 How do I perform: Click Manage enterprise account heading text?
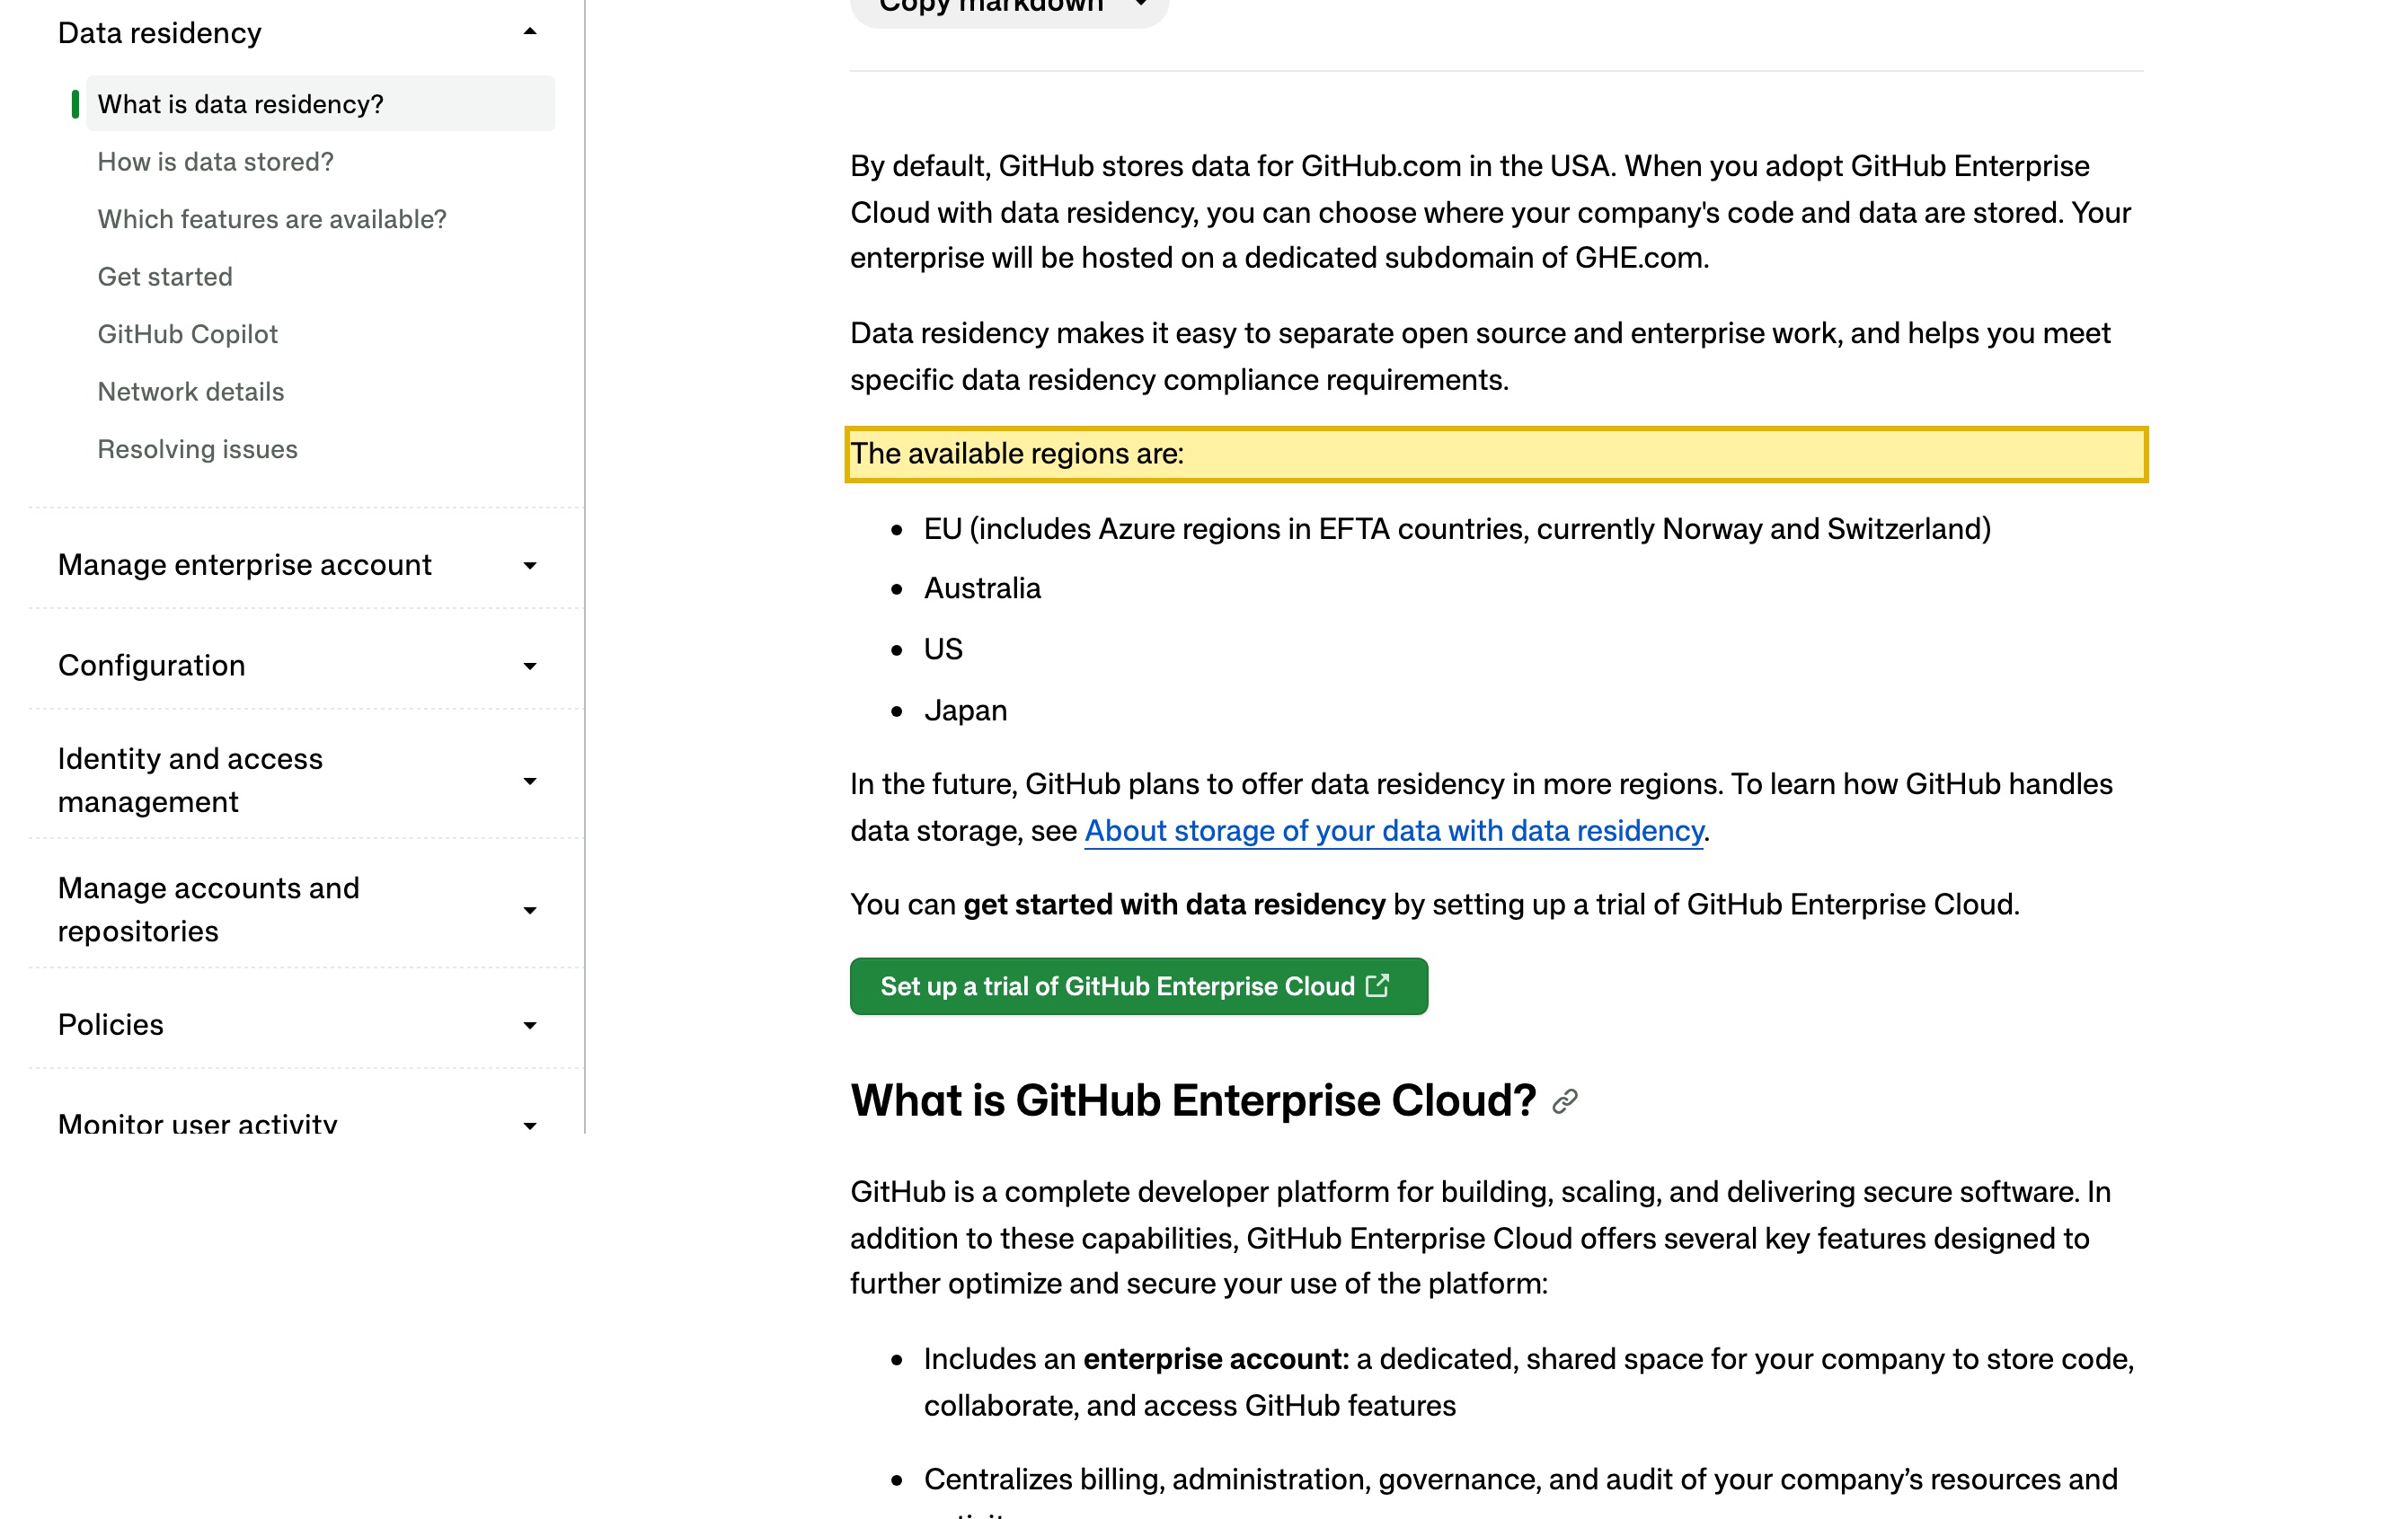point(245,565)
